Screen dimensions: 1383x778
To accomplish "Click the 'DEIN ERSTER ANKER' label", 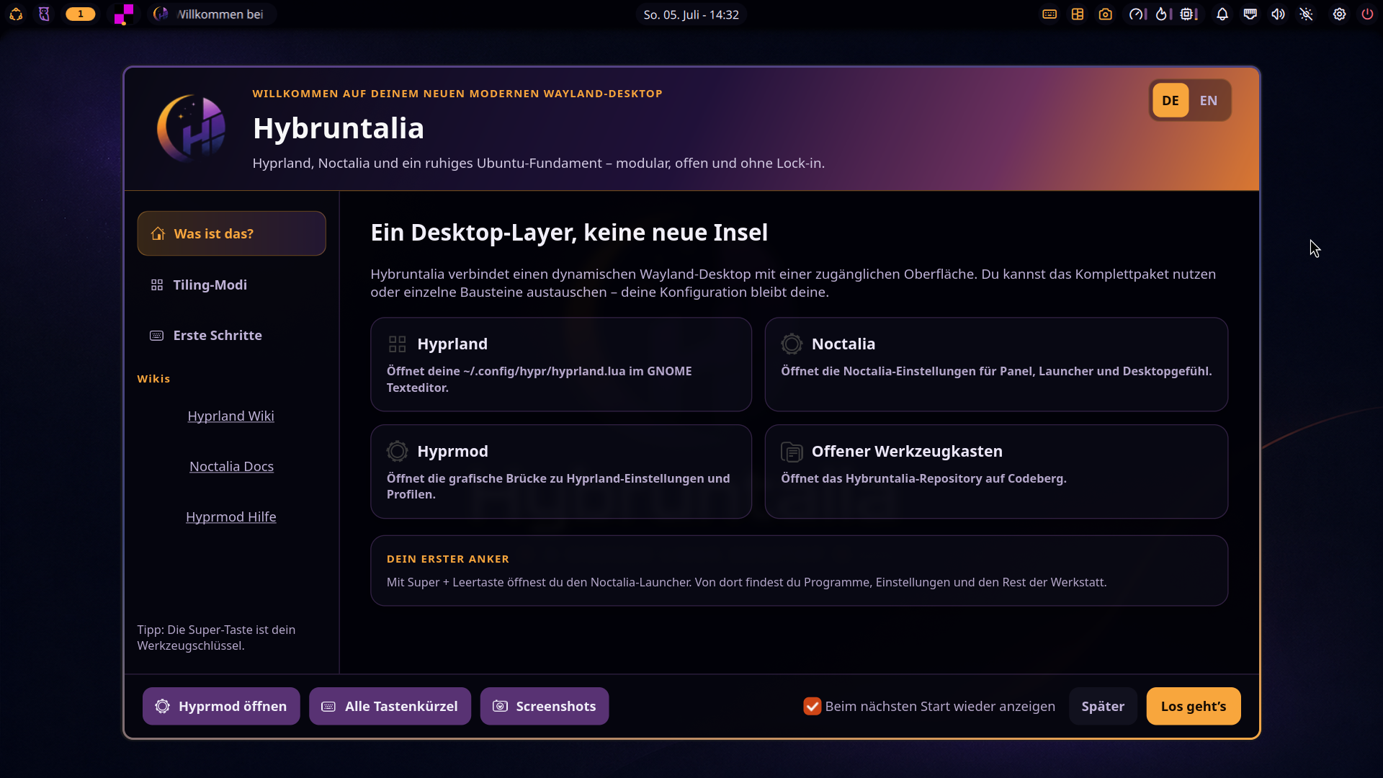I will [448, 559].
